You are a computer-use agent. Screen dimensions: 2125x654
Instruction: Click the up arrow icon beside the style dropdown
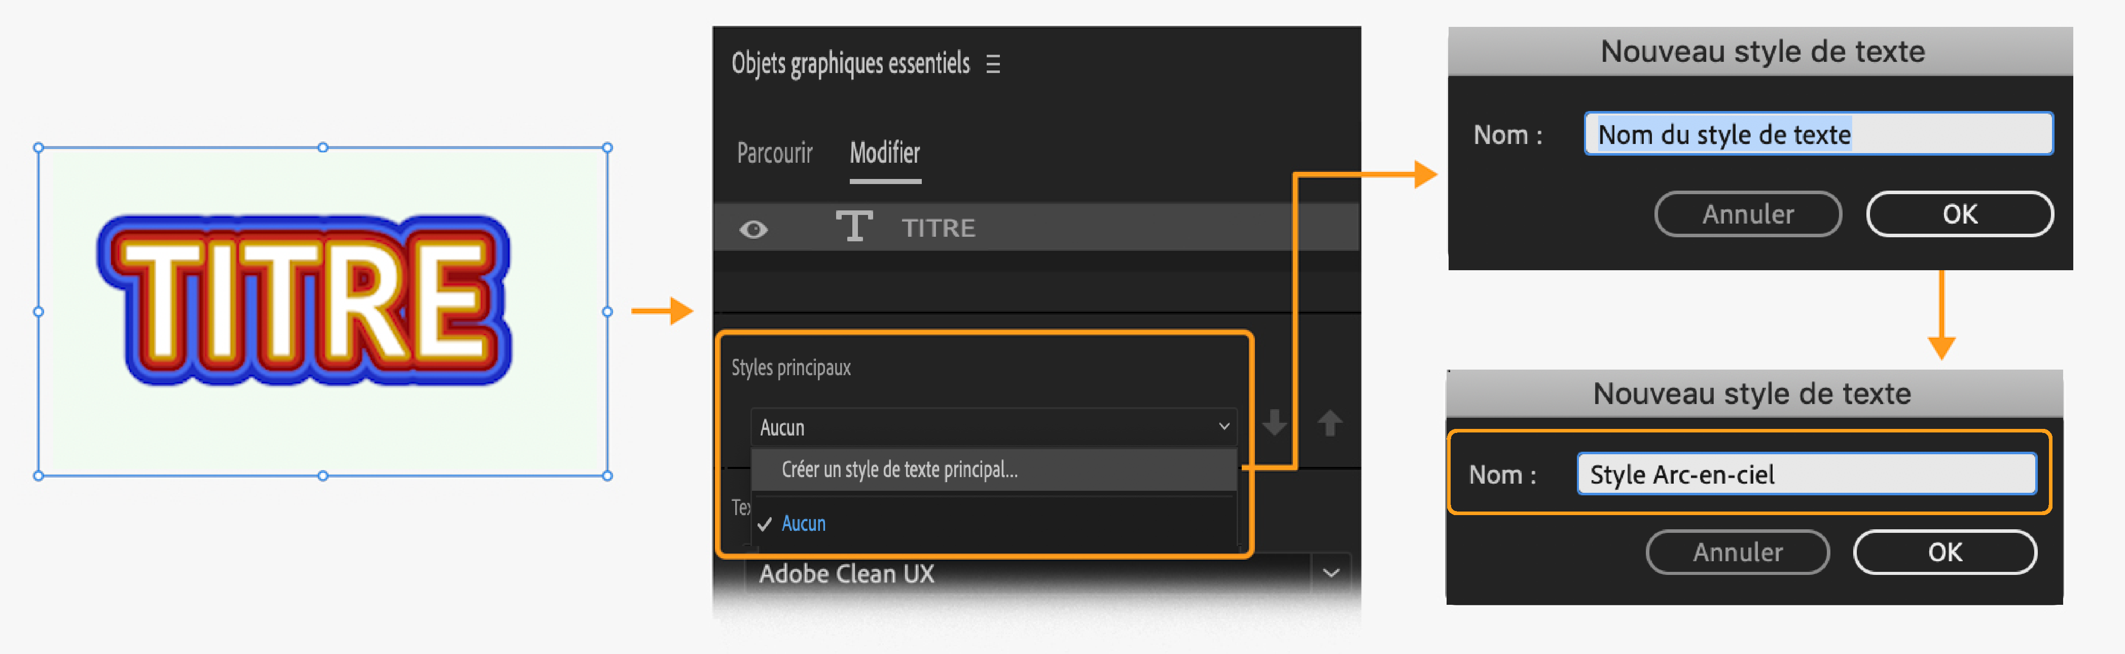pyautogui.click(x=1329, y=423)
